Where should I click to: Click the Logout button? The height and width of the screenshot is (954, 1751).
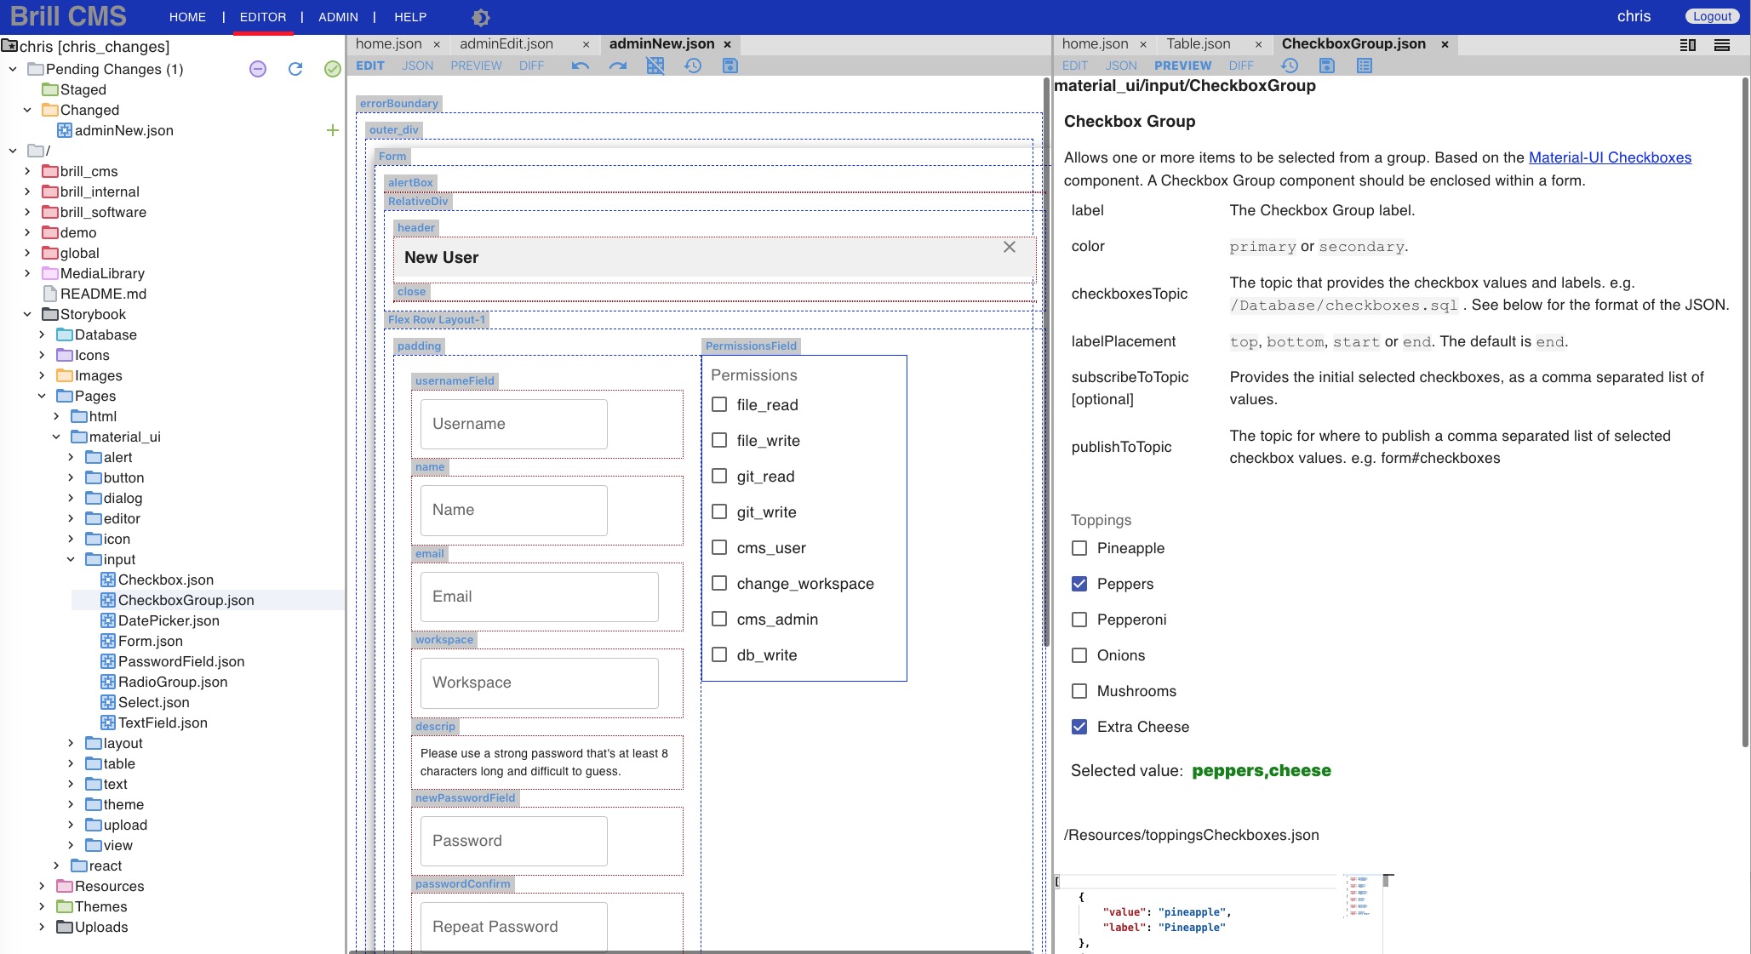pos(1712,16)
